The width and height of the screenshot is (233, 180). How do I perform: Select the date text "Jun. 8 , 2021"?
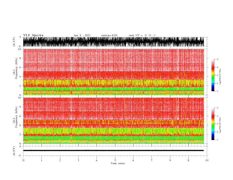pyautogui.click(x=82, y=35)
